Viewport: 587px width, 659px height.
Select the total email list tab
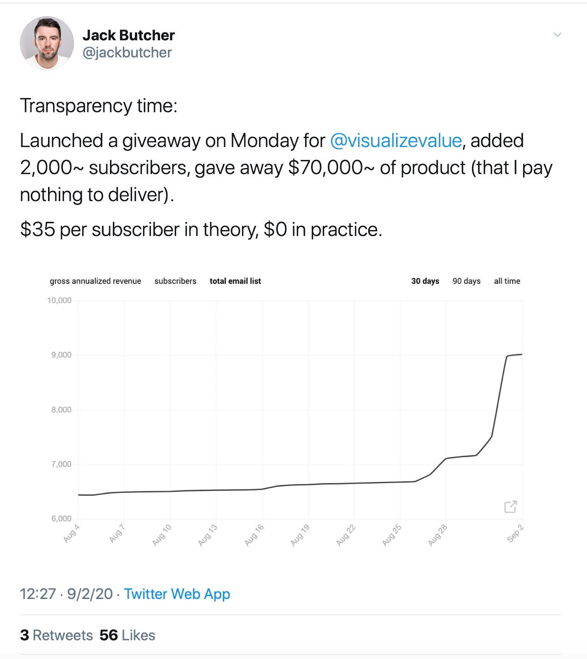(x=235, y=281)
